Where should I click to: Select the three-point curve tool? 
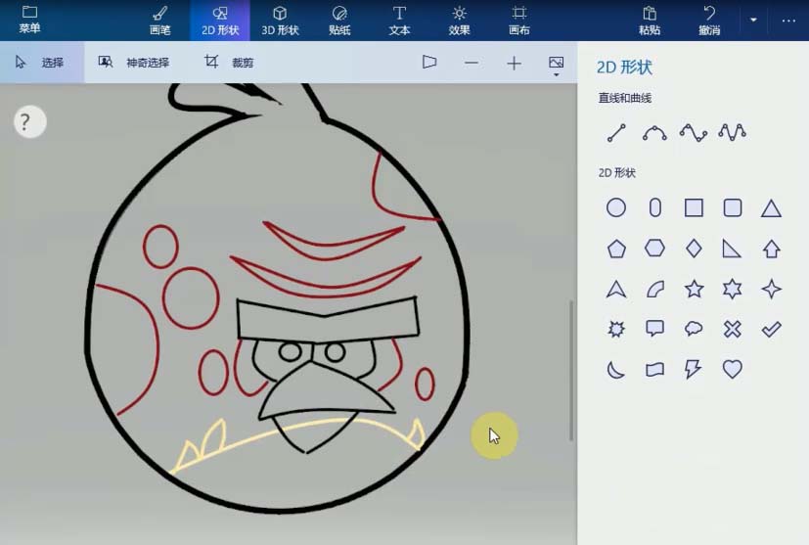[654, 133]
